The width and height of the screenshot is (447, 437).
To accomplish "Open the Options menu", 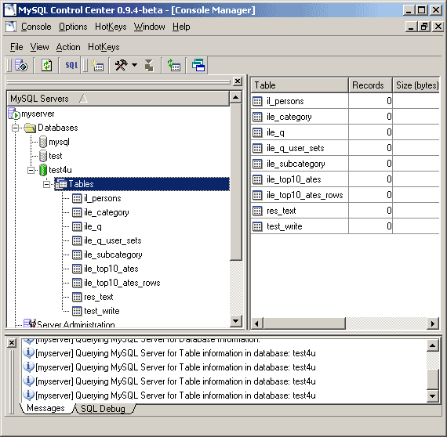I will [73, 27].
